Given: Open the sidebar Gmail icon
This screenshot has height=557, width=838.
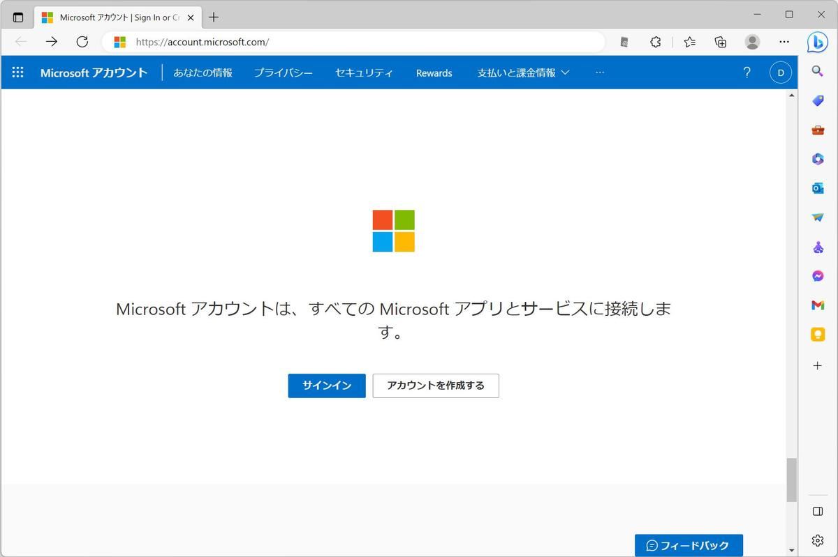Looking at the screenshot, I should (818, 305).
